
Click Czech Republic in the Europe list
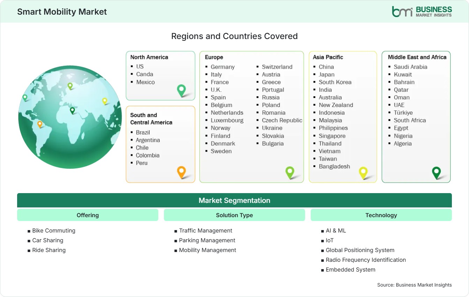coord(282,120)
